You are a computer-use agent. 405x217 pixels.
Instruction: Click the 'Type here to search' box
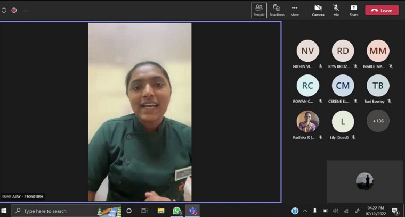(x=53, y=211)
